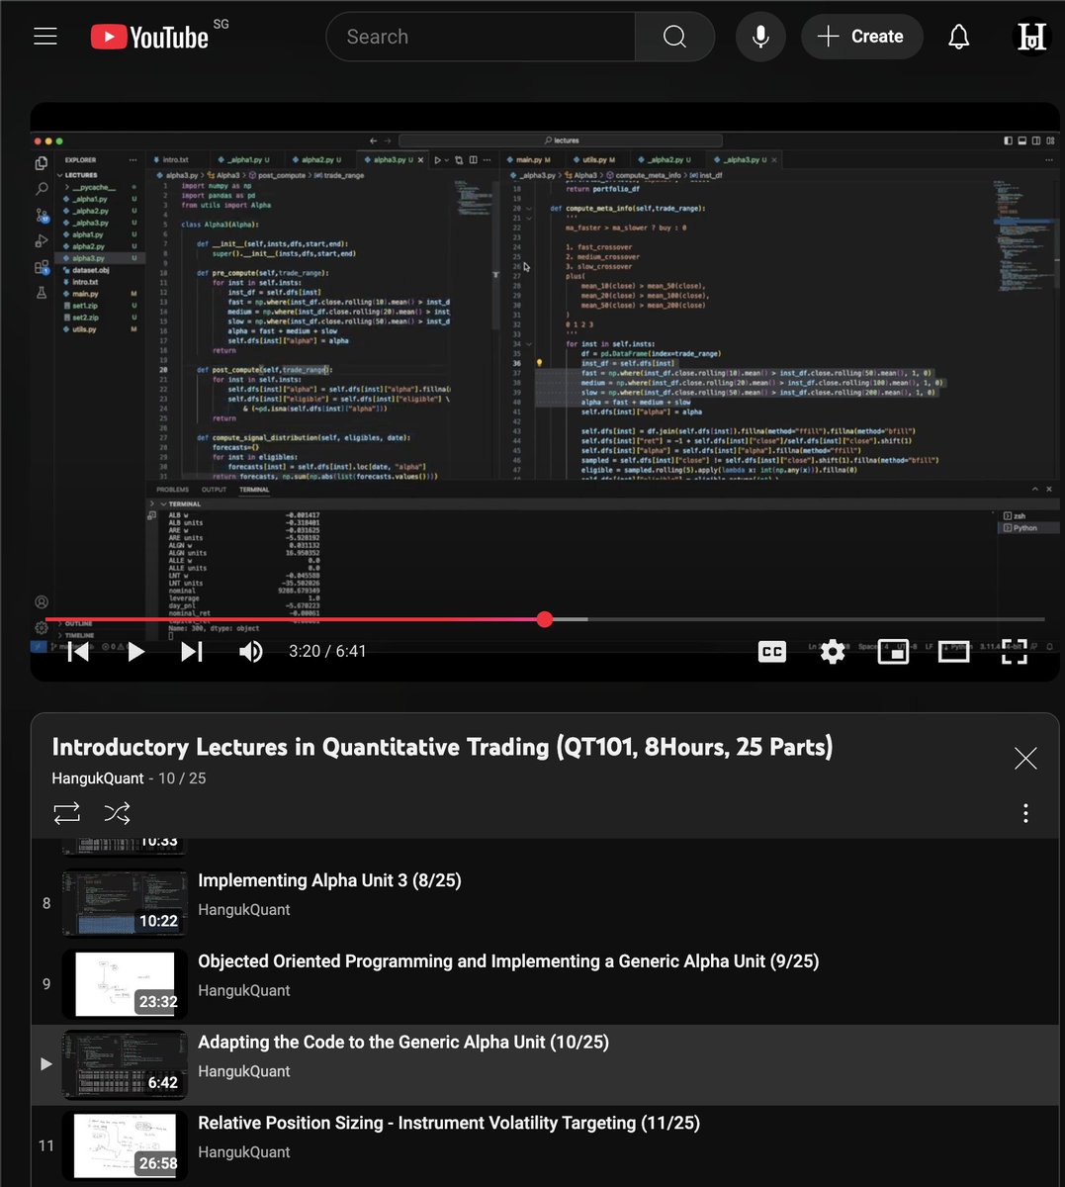Toggle loop playlist
This screenshot has width=1065, height=1187.
(66, 813)
